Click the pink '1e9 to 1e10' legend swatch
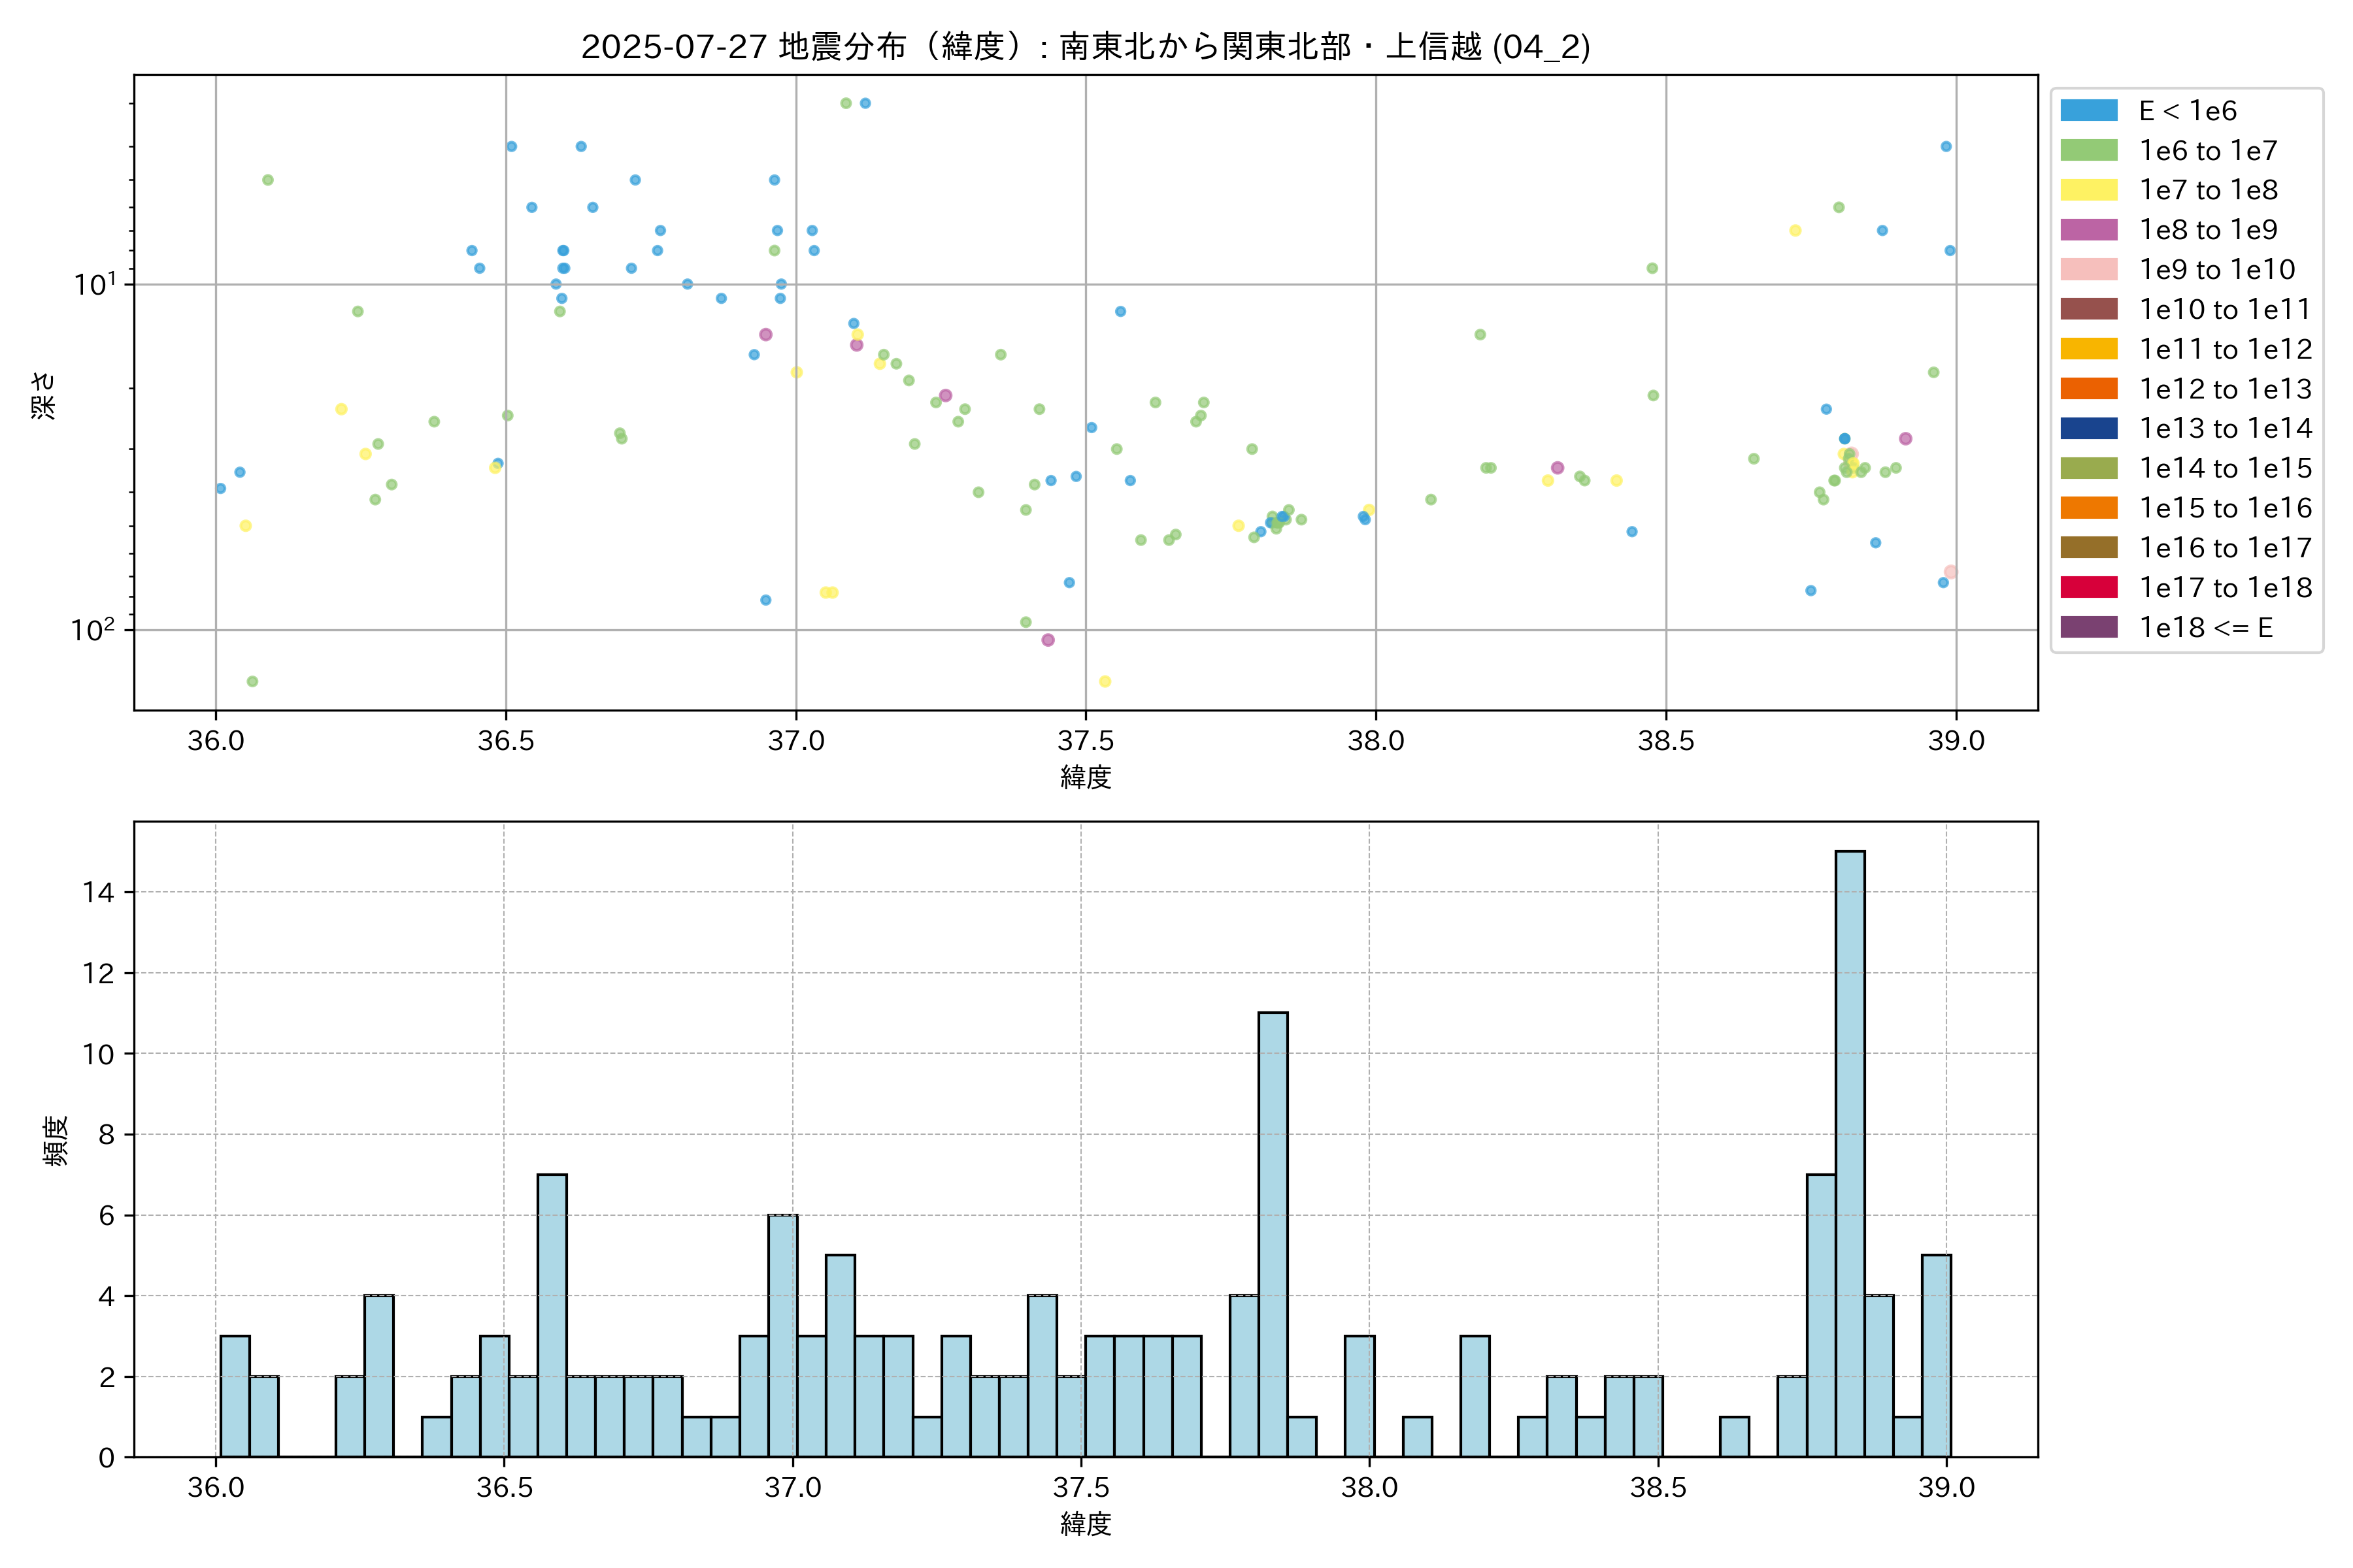Image resolution: width=2353 pixels, height=1568 pixels. coord(2088,270)
